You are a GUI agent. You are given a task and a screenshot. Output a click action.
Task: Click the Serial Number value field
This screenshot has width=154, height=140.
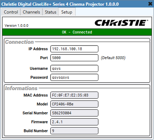coord(74,113)
